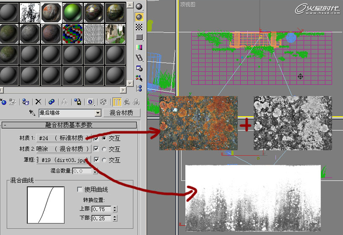Click the 混合数量 value field
This screenshot has height=235, width=343.
82,171
